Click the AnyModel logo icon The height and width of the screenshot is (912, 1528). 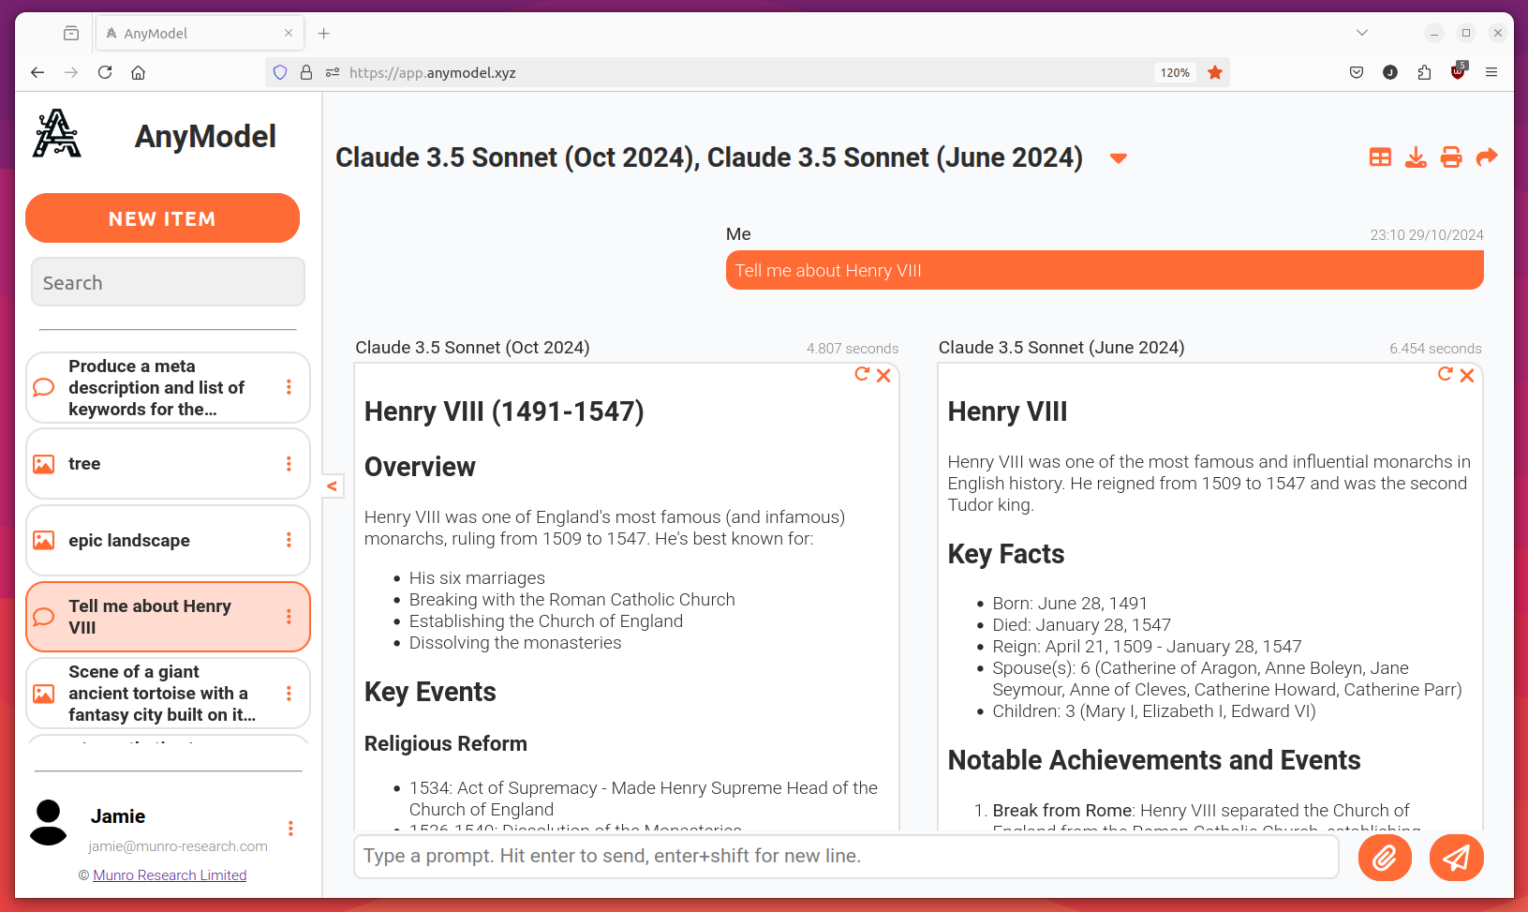coord(57,134)
